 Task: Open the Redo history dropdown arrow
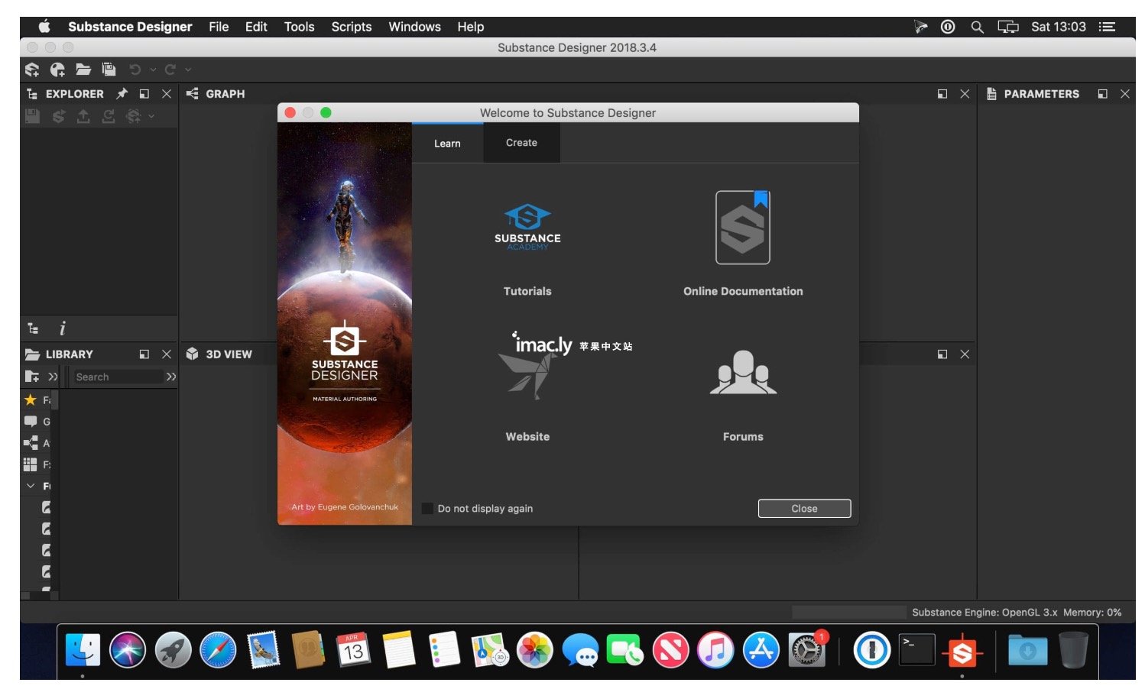pyautogui.click(x=188, y=70)
